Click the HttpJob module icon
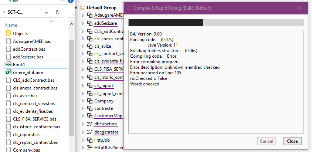The width and height of the screenshot is (312, 152). click(89, 140)
